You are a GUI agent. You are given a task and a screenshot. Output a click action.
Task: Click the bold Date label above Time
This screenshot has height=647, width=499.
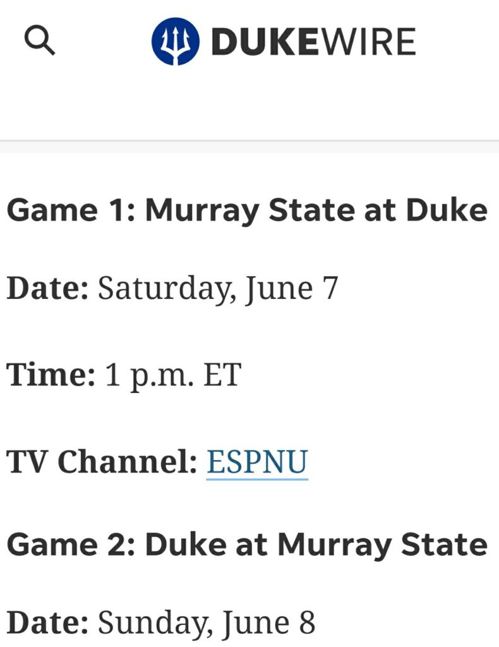click(48, 288)
